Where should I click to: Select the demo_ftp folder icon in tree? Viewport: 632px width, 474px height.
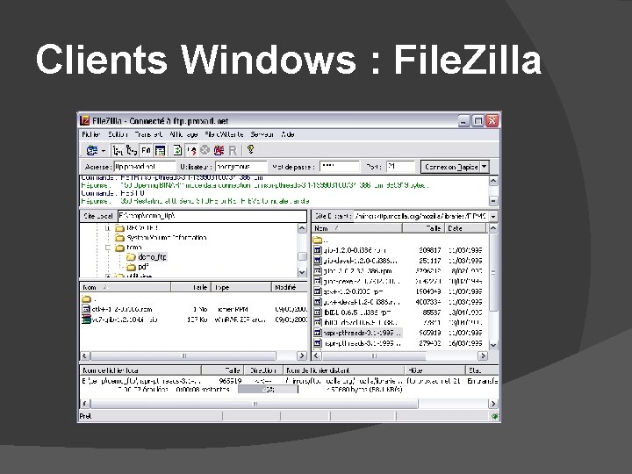tap(131, 256)
